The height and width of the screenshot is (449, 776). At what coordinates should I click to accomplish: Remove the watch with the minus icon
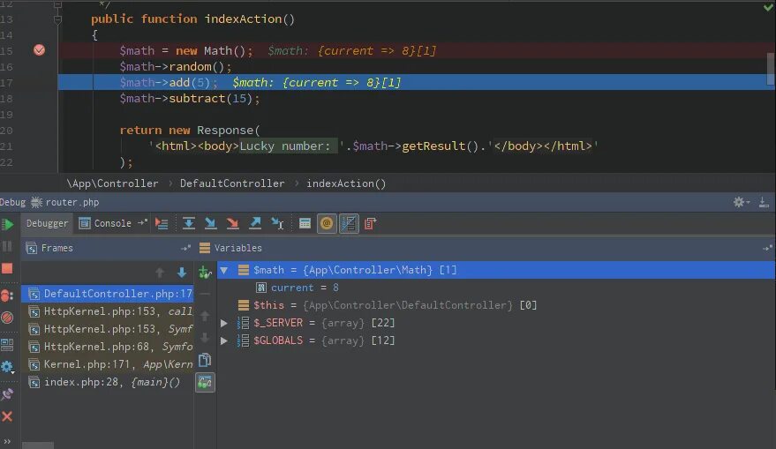coord(205,294)
